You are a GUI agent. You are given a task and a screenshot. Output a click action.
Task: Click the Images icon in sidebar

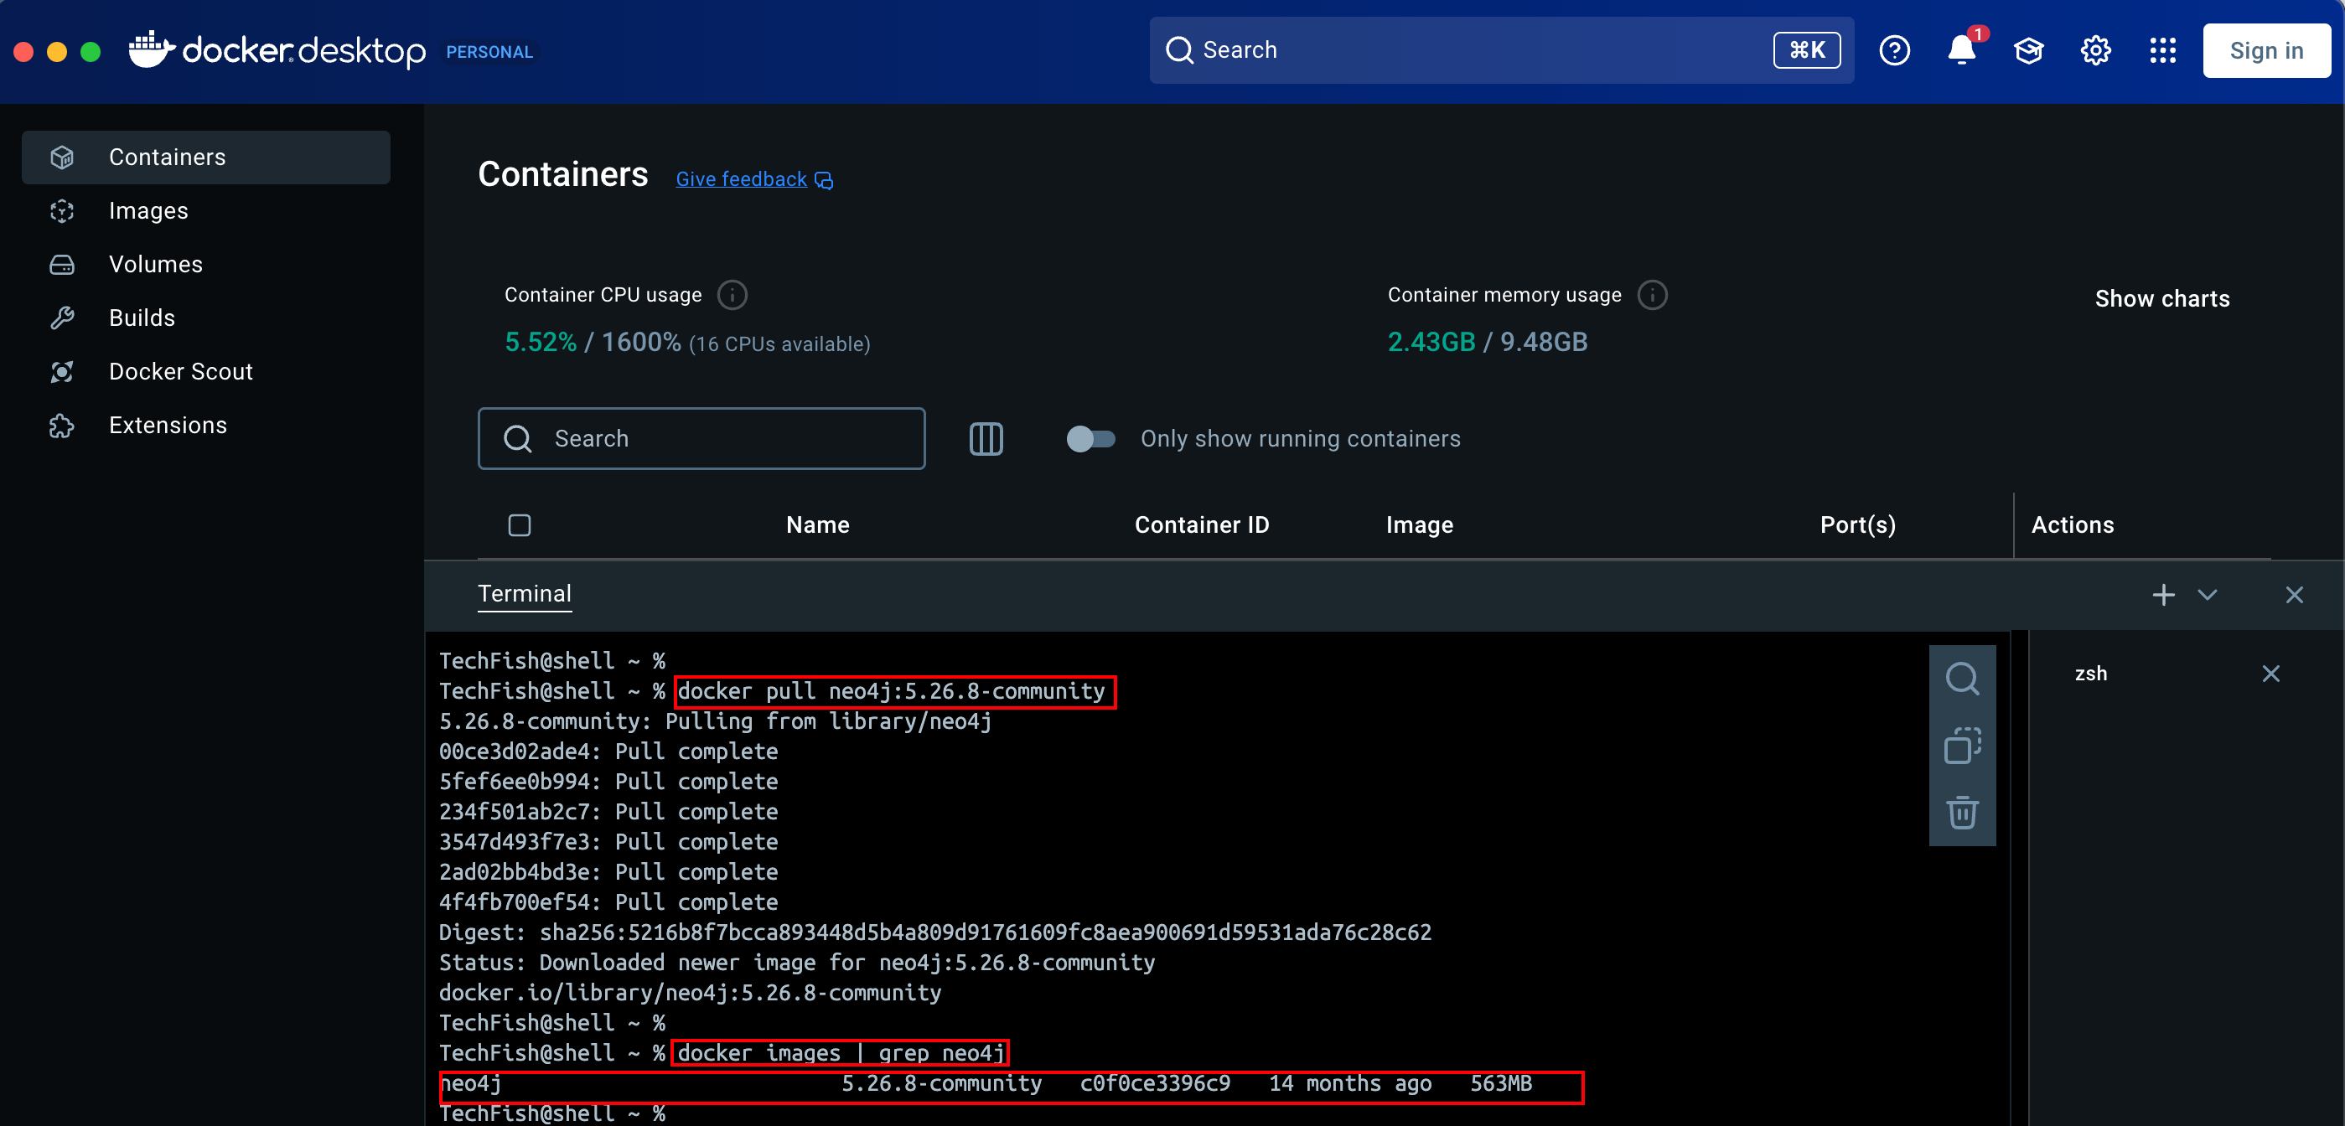click(62, 211)
